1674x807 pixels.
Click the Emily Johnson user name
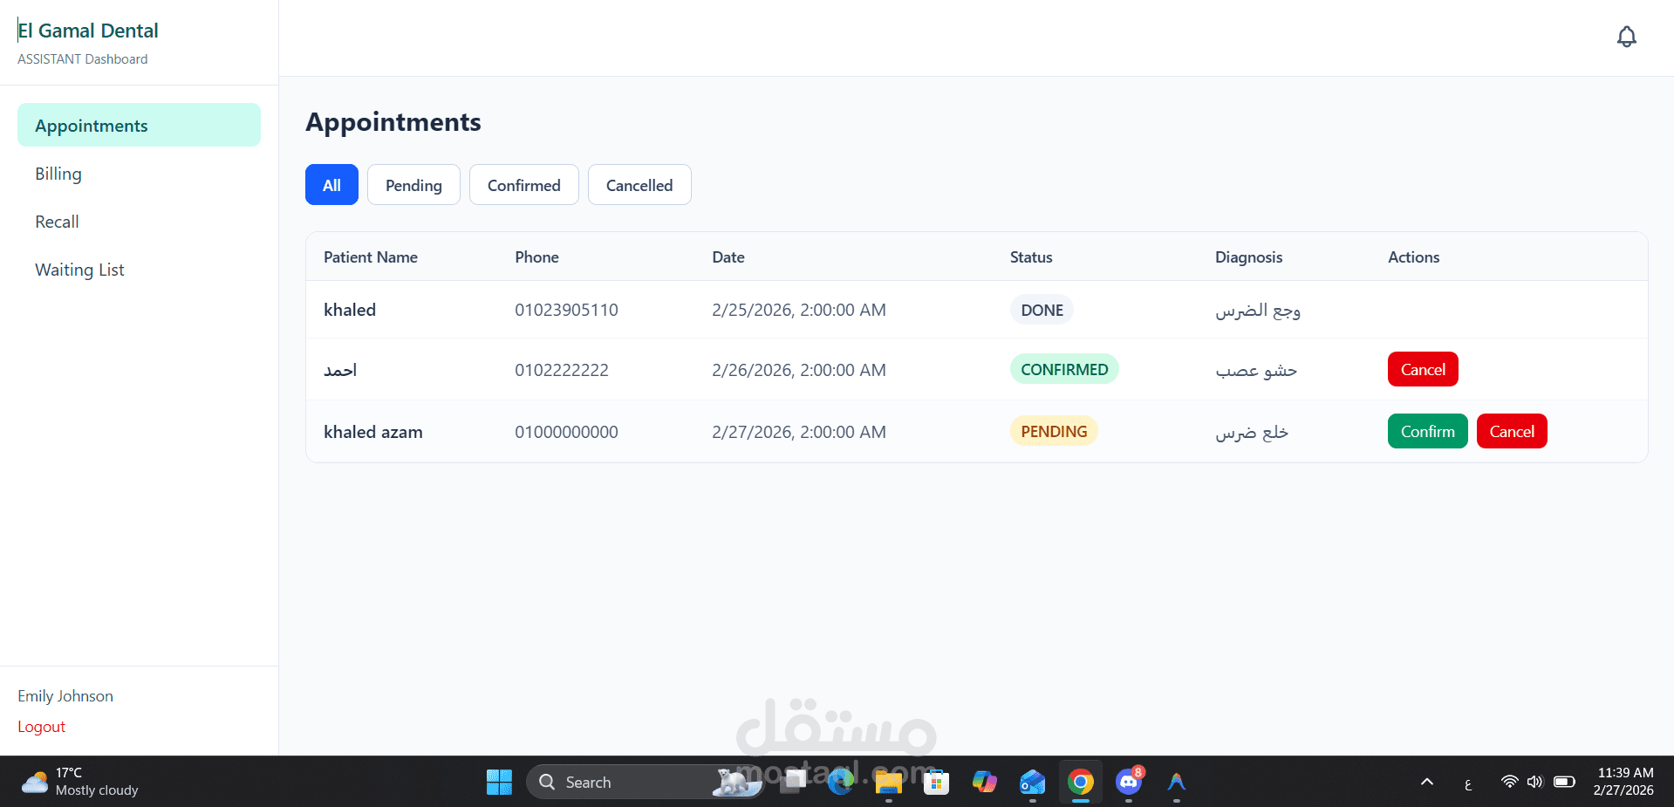[65, 696]
